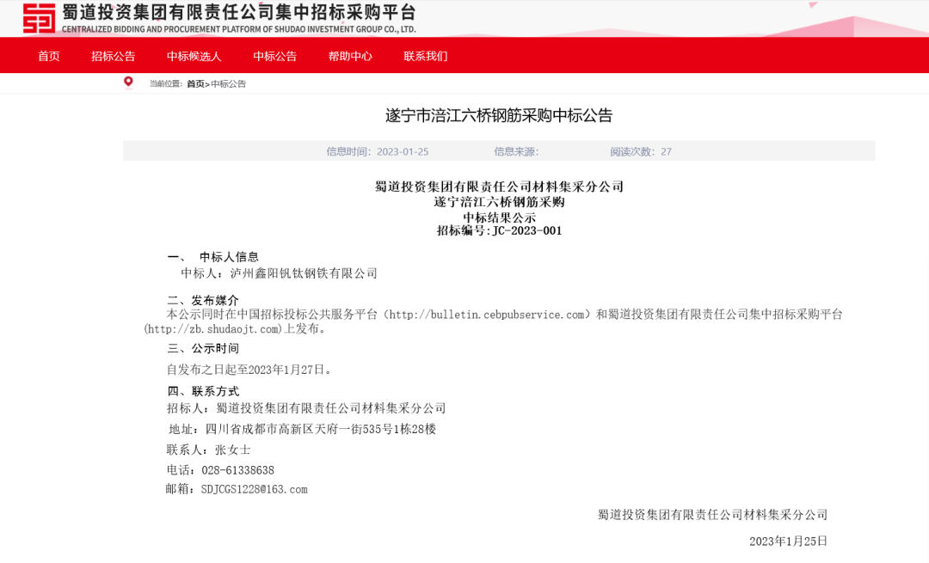Open the 招标公告 navigation menu item
The image size is (929, 563).
pyautogui.click(x=114, y=56)
